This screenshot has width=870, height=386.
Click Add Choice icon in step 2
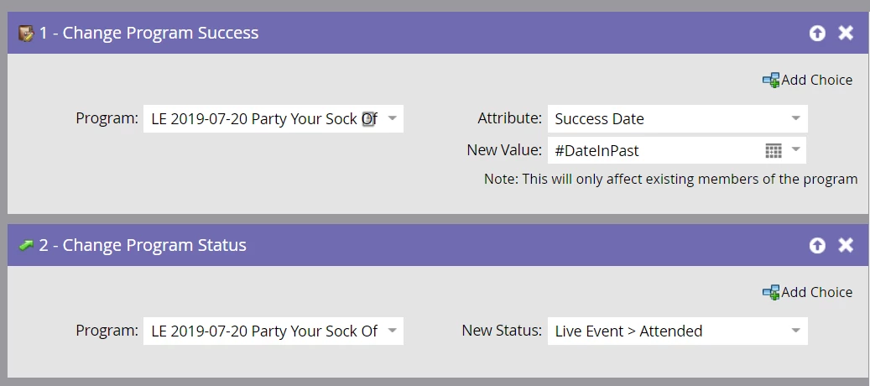point(771,292)
